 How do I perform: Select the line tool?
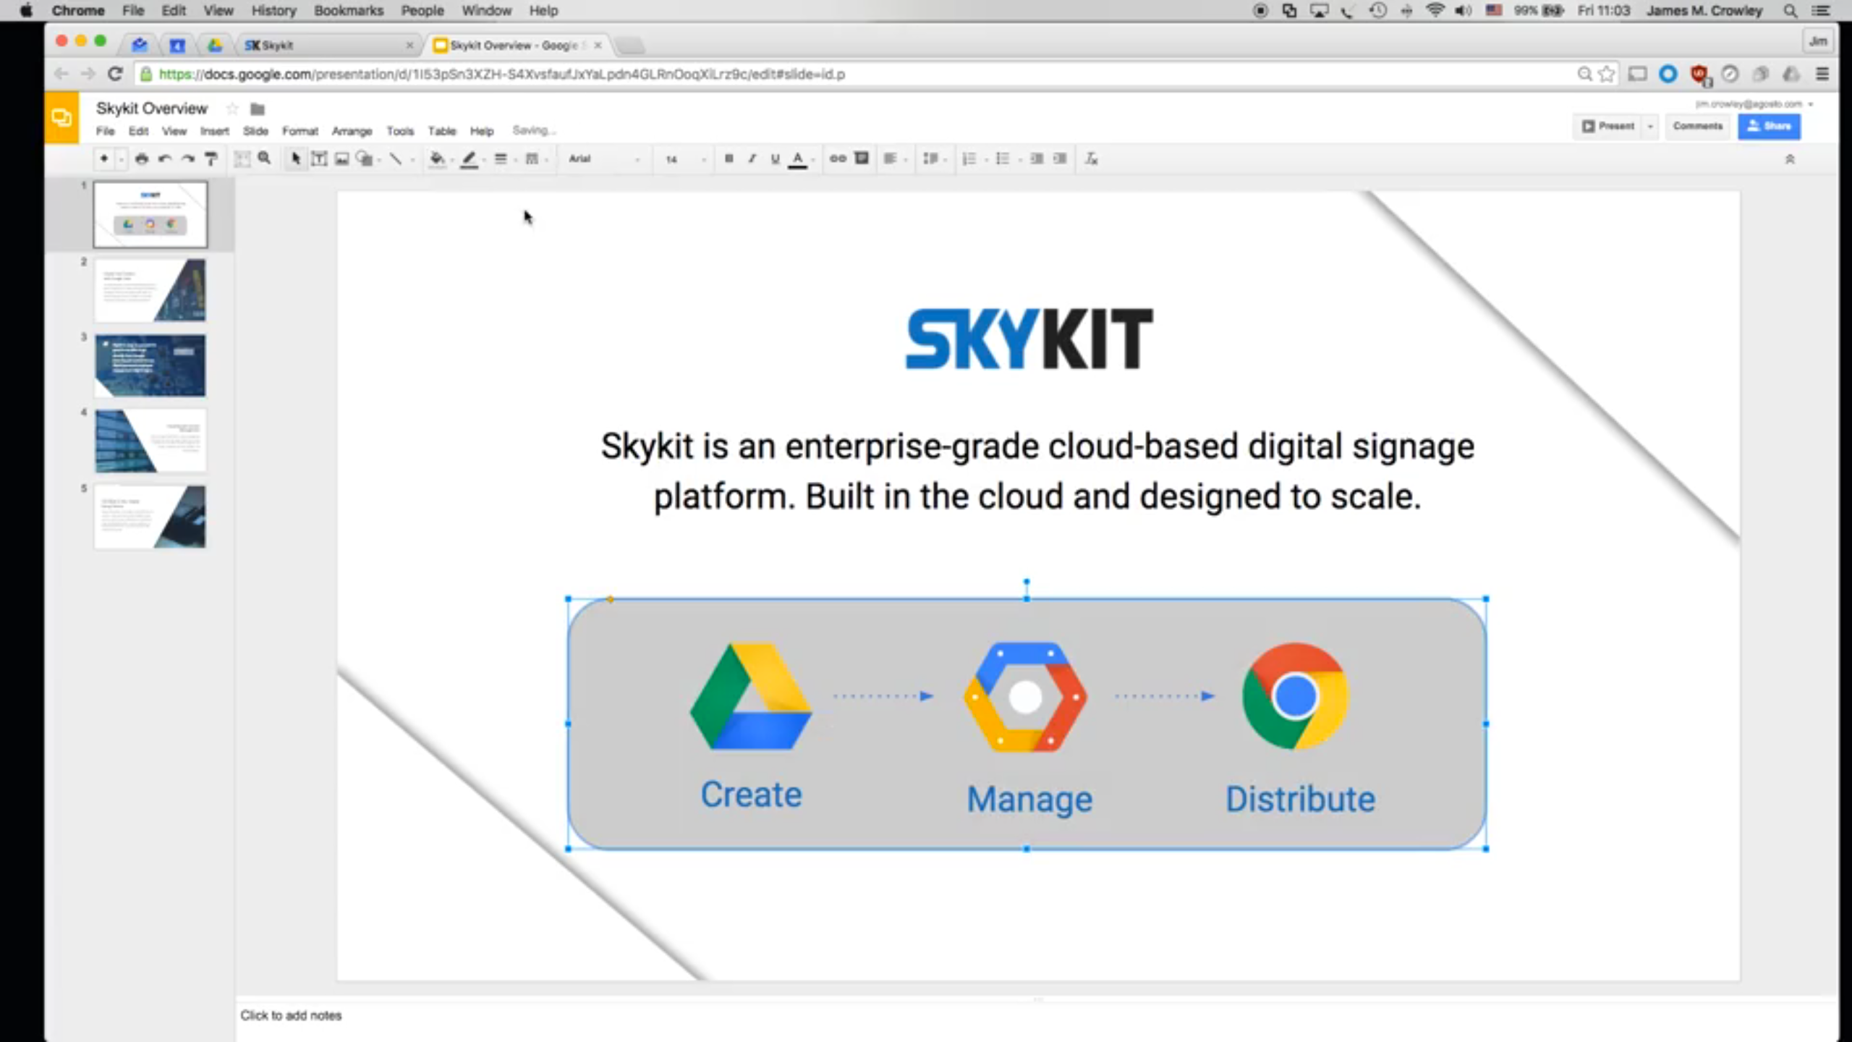pyautogui.click(x=396, y=158)
